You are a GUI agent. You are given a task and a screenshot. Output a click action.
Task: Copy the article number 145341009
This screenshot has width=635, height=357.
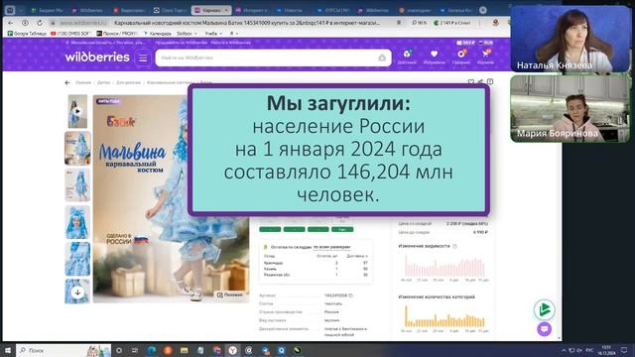click(x=350, y=296)
